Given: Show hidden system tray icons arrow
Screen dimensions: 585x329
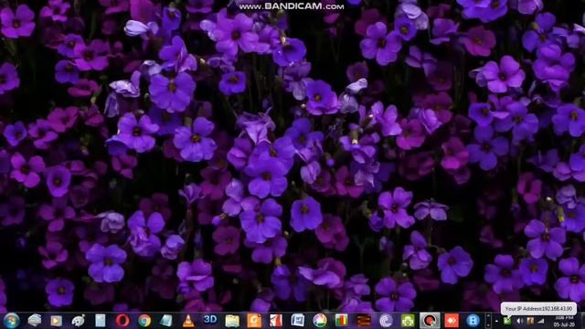Looking at the screenshot, I should (x=496, y=321).
